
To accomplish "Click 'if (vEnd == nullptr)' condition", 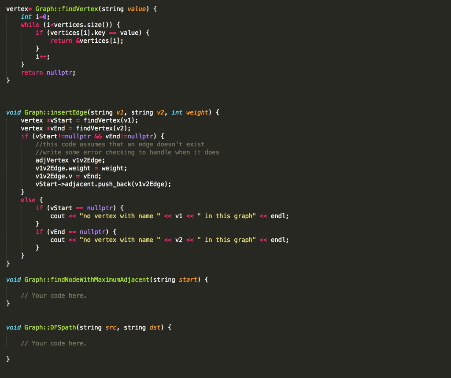I will click(x=76, y=232).
